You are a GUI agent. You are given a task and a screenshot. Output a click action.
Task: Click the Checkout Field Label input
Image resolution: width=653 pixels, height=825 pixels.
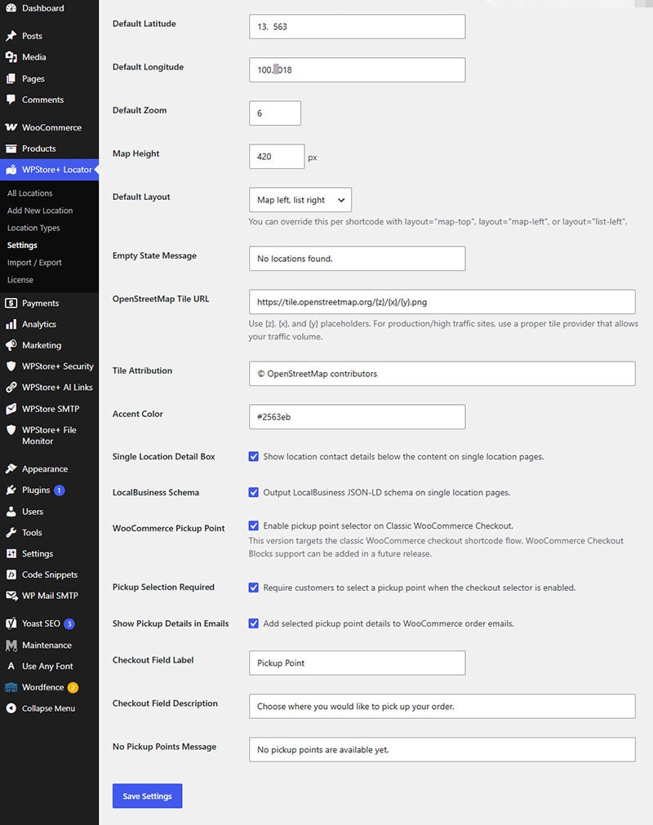pyautogui.click(x=358, y=663)
